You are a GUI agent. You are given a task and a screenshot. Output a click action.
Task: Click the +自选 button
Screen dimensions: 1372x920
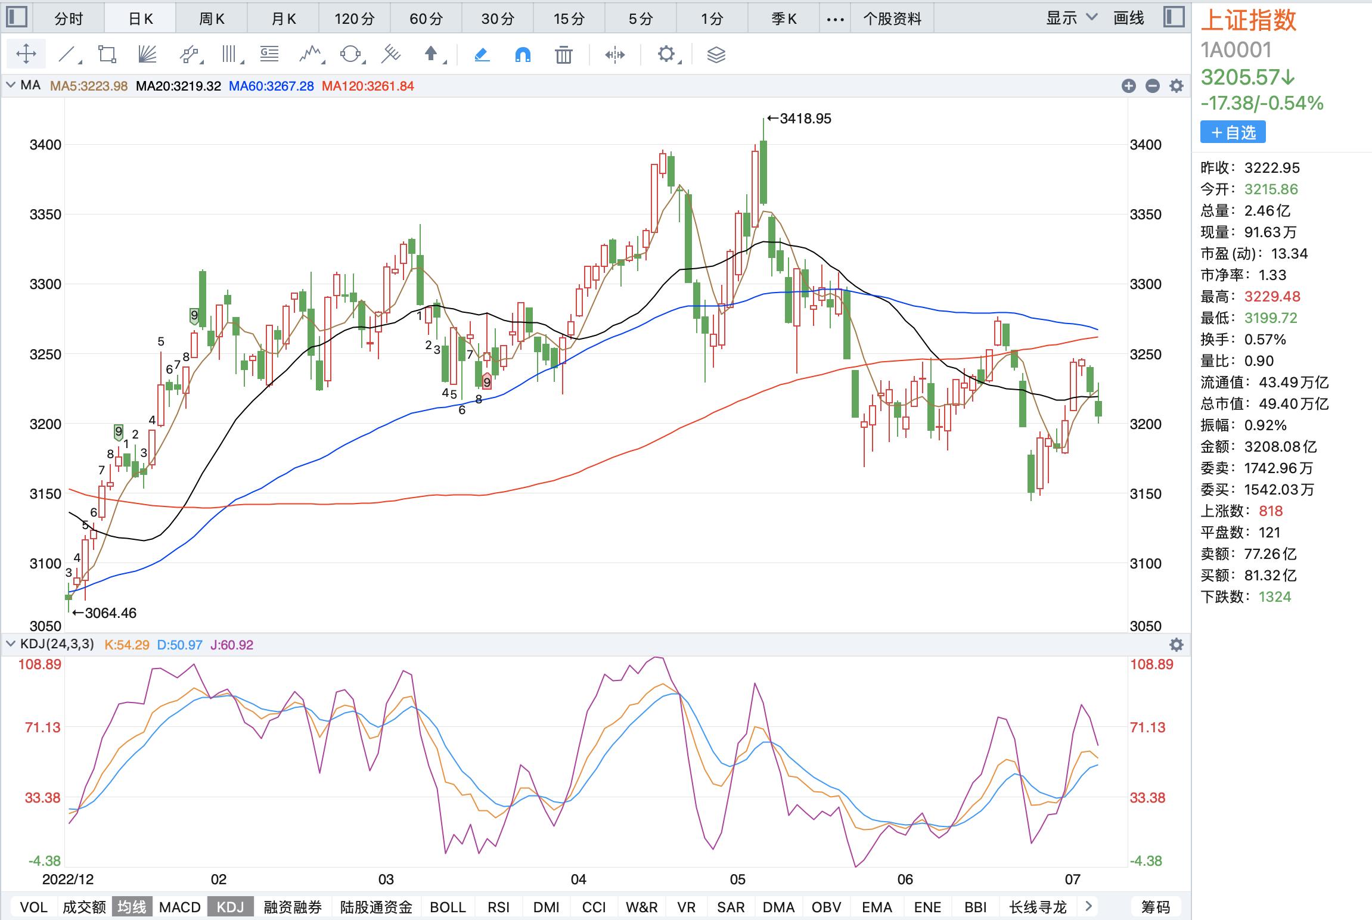click(1233, 132)
